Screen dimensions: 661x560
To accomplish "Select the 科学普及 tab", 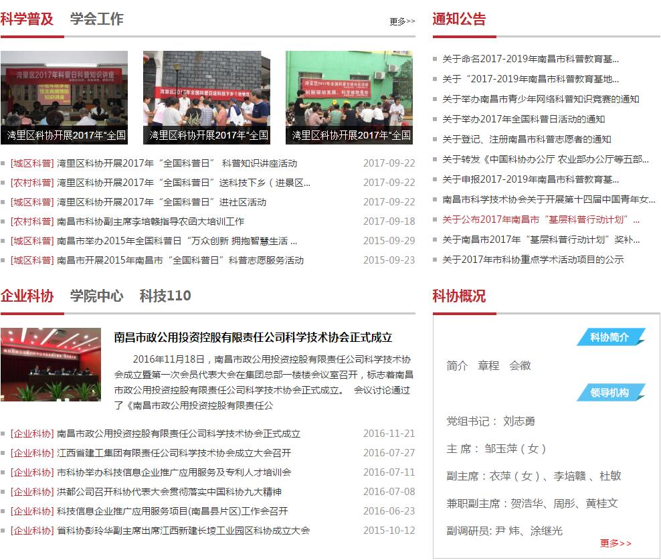I will pos(27,19).
